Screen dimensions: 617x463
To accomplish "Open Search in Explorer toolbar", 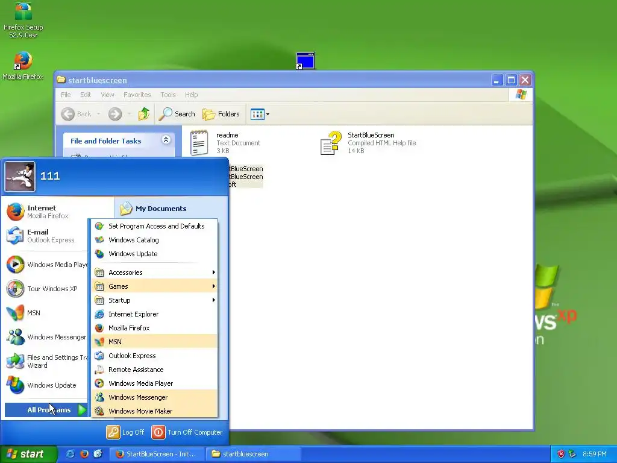I will tap(177, 114).
